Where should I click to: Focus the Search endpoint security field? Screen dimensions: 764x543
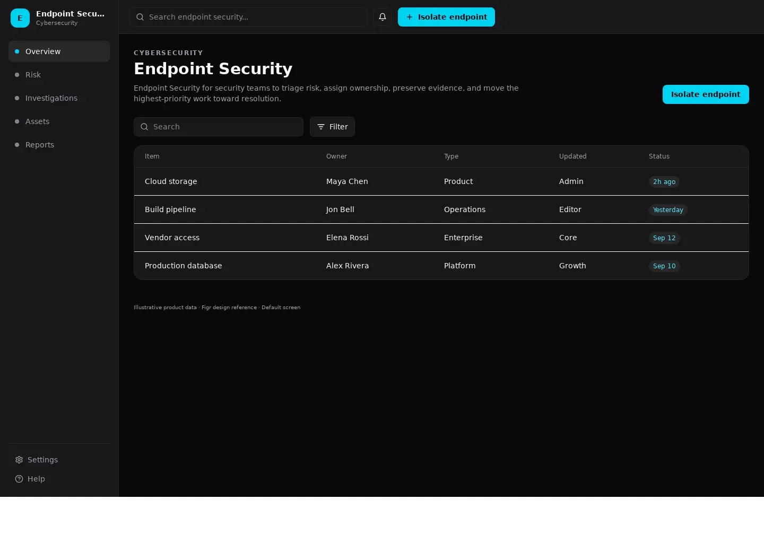point(248,17)
